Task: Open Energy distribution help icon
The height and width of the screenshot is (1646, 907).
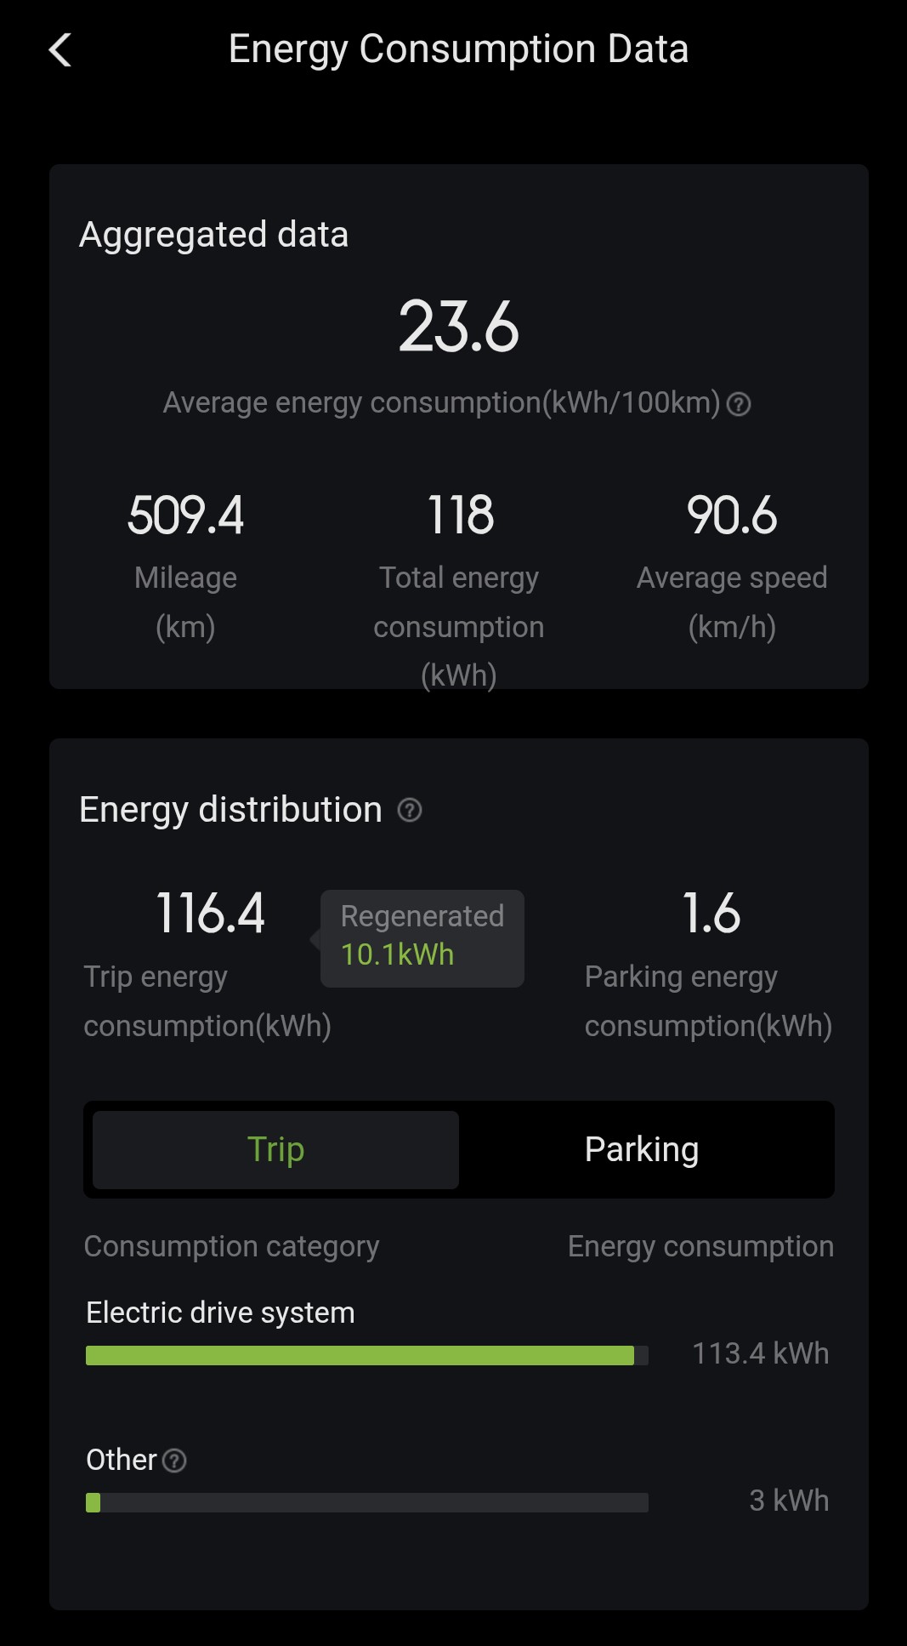Action: pyautogui.click(x=410, y=811)
